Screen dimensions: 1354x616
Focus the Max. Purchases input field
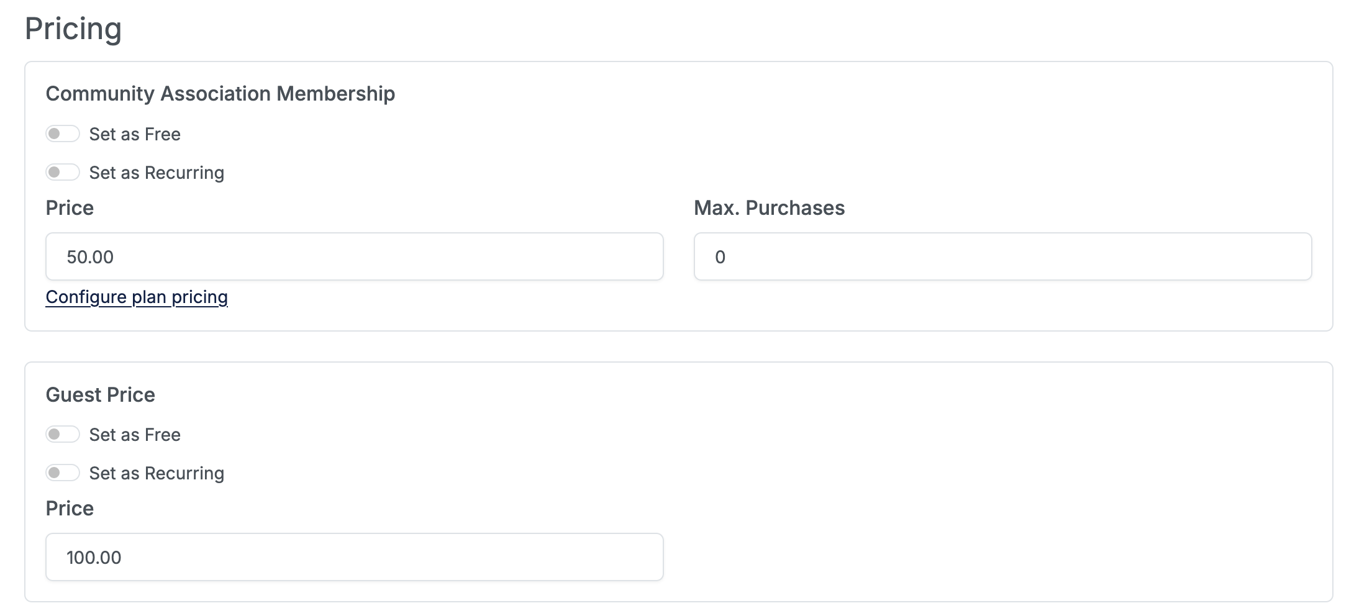1002,257
